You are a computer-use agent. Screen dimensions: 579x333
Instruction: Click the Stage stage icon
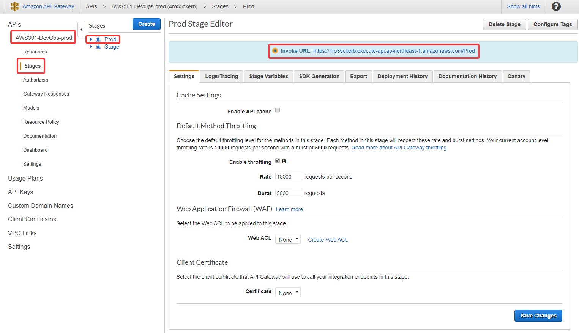click(98, 47)
